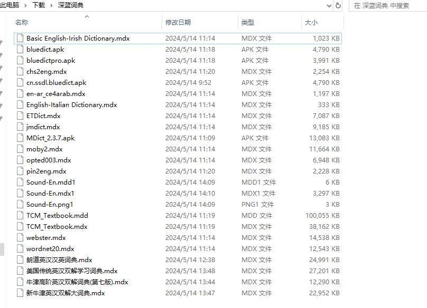This screenshot has height=308, width=427.
Task: Select the file name cn.ssdl.bluedict.apk
Action: [x=57, y=83]
